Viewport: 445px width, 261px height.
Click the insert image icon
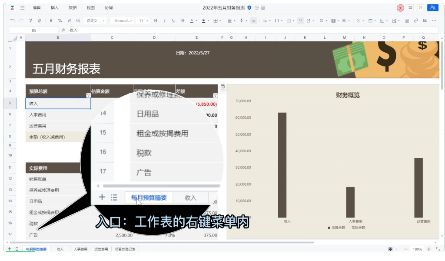pos(394,20)
